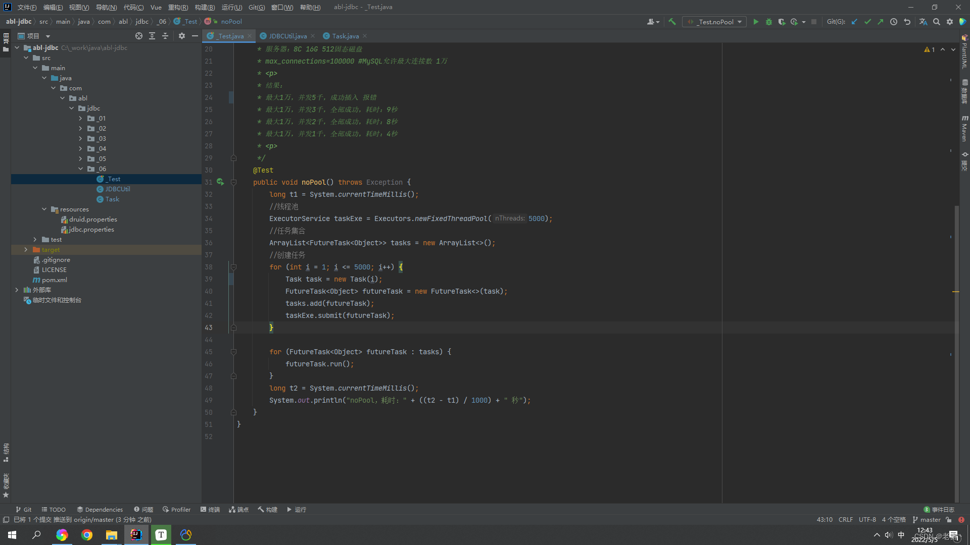This screenshot has height=545, width=970.
Task: Commit changes with the Git checkmark icon
Action: 867,22
